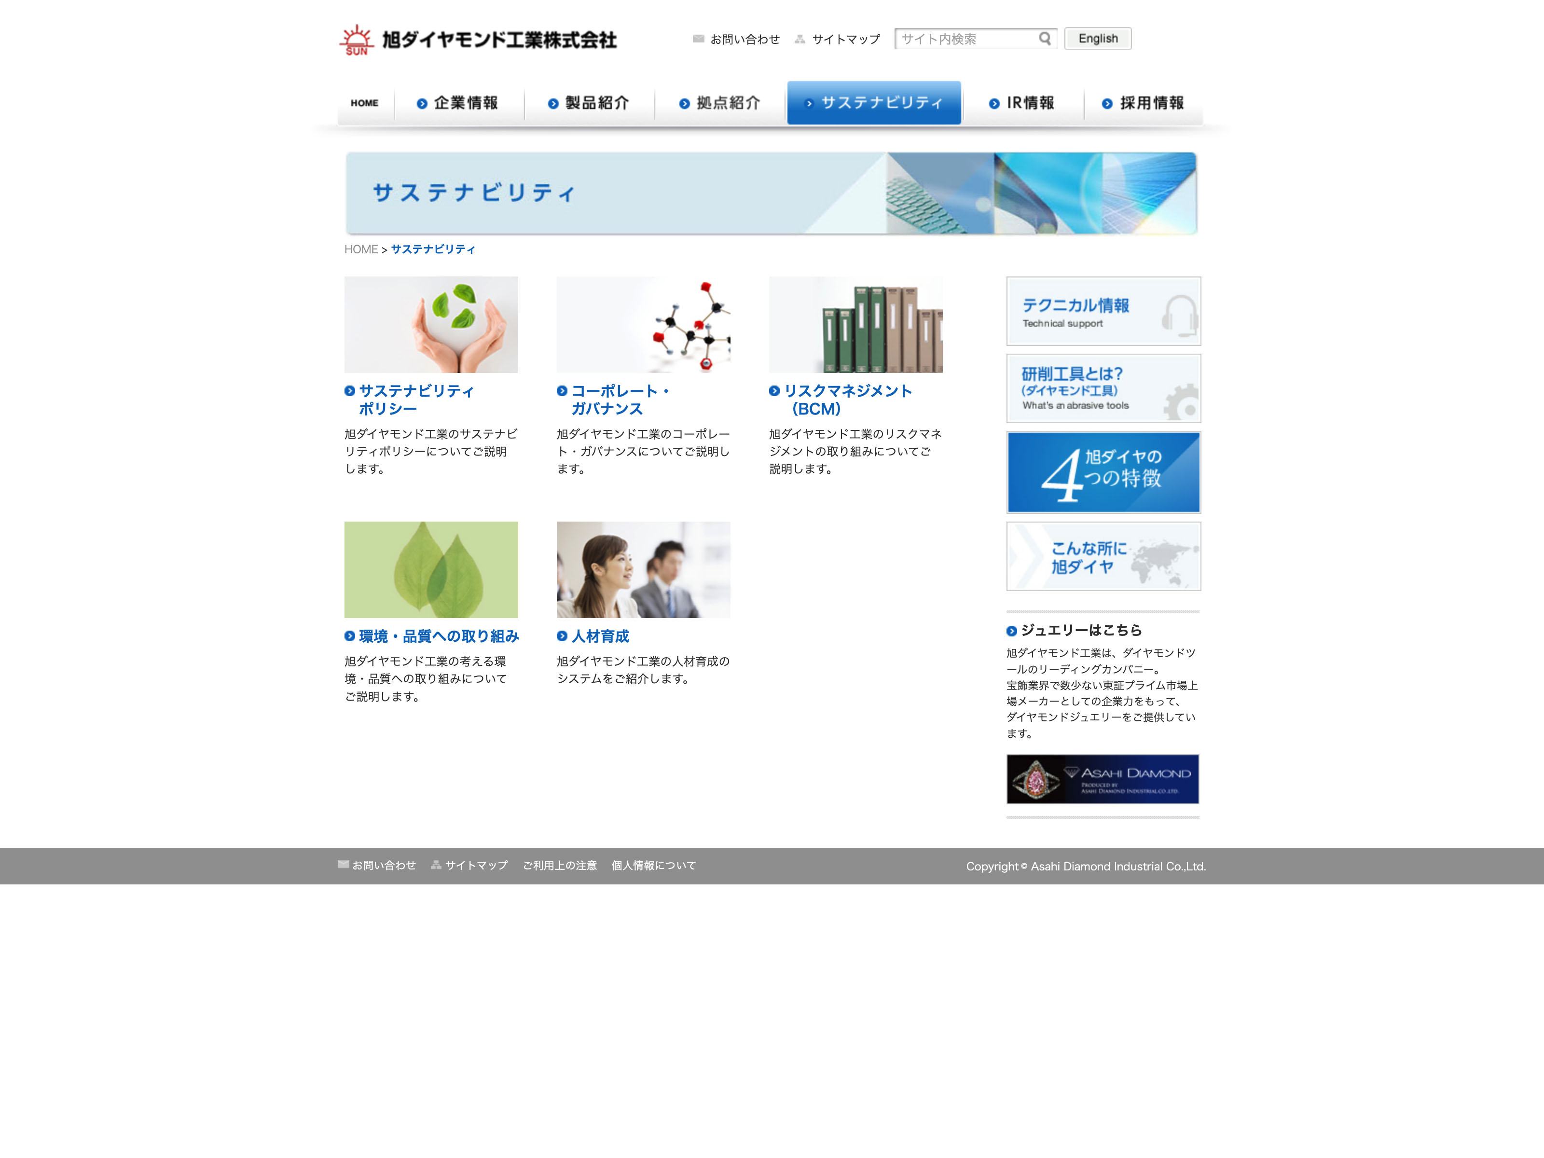Click the sitemap icon in the header
Viewport: 1544px width, 1158px height.
(800, 39)
